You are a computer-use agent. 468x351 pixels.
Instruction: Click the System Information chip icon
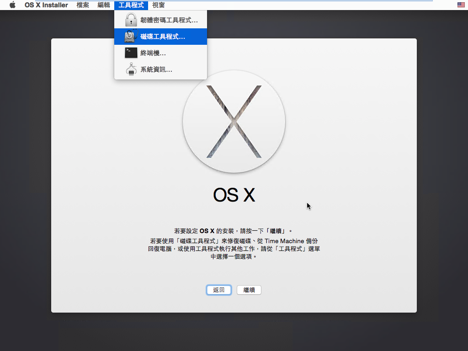point(131,69)
